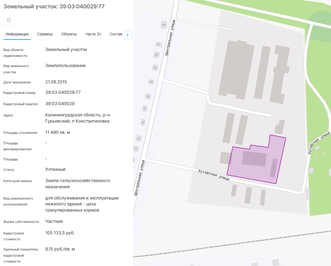Select house number 45 marker
The height and width of the screenshot is (266, 331).
pyautogui.click(x=156, y=55)
